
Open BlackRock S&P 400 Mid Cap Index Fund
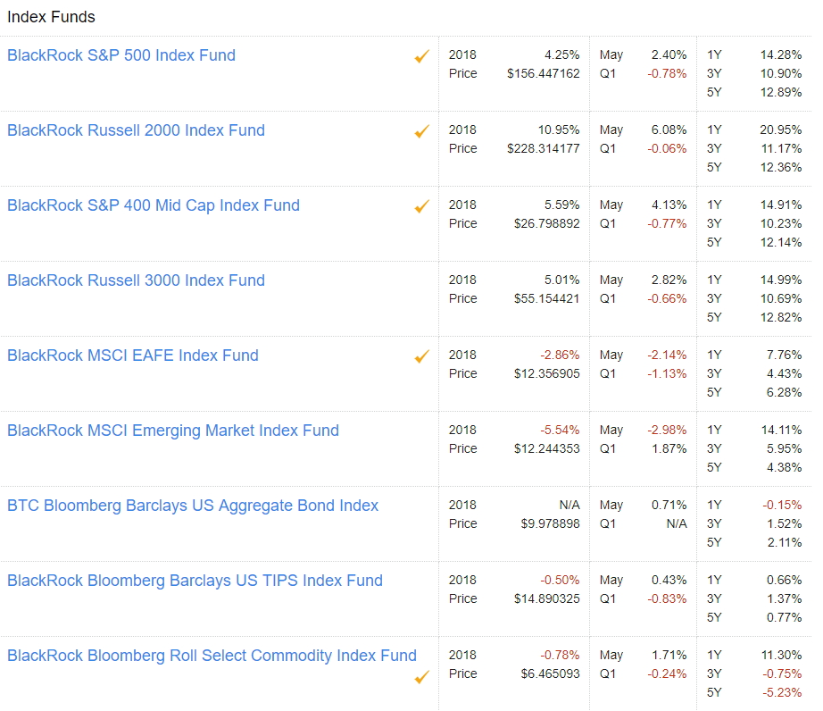154,205
